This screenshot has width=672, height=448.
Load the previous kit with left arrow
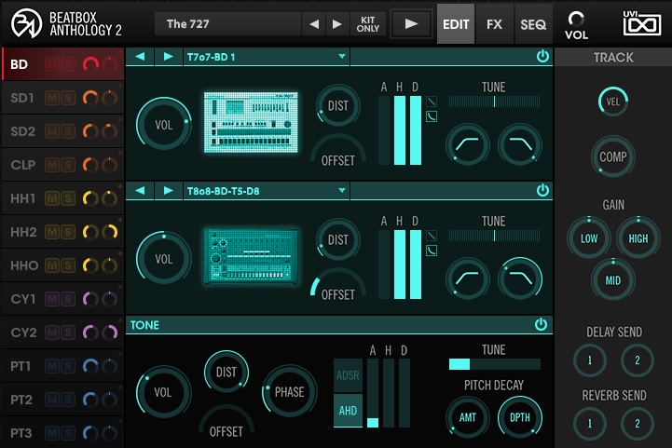[x=314, y=24]
